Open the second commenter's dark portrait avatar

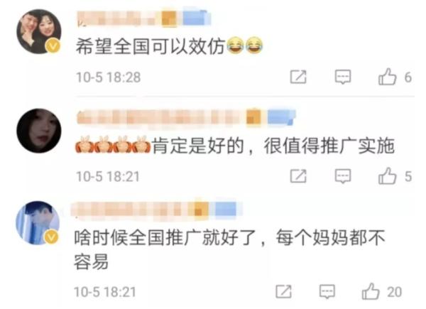click(39, 131)
